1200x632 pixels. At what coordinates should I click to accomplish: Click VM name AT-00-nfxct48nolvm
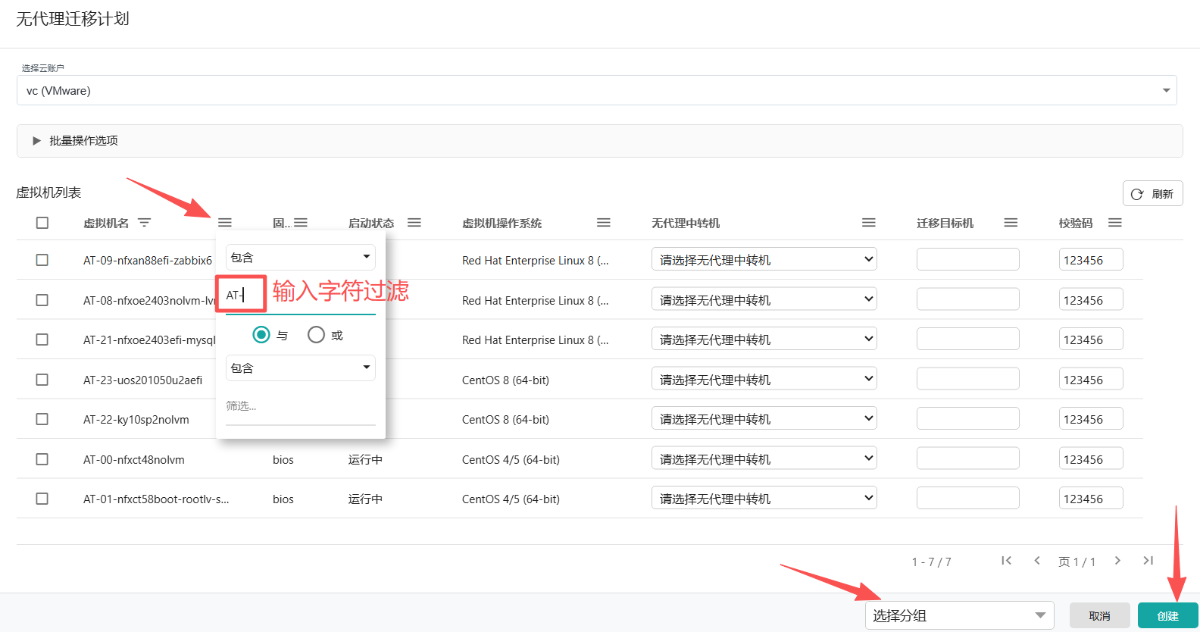click(134, 459)
